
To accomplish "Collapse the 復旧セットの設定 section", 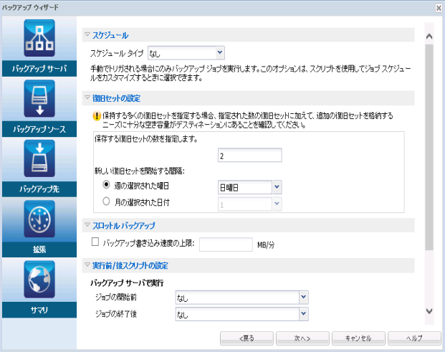I will 87,97.
